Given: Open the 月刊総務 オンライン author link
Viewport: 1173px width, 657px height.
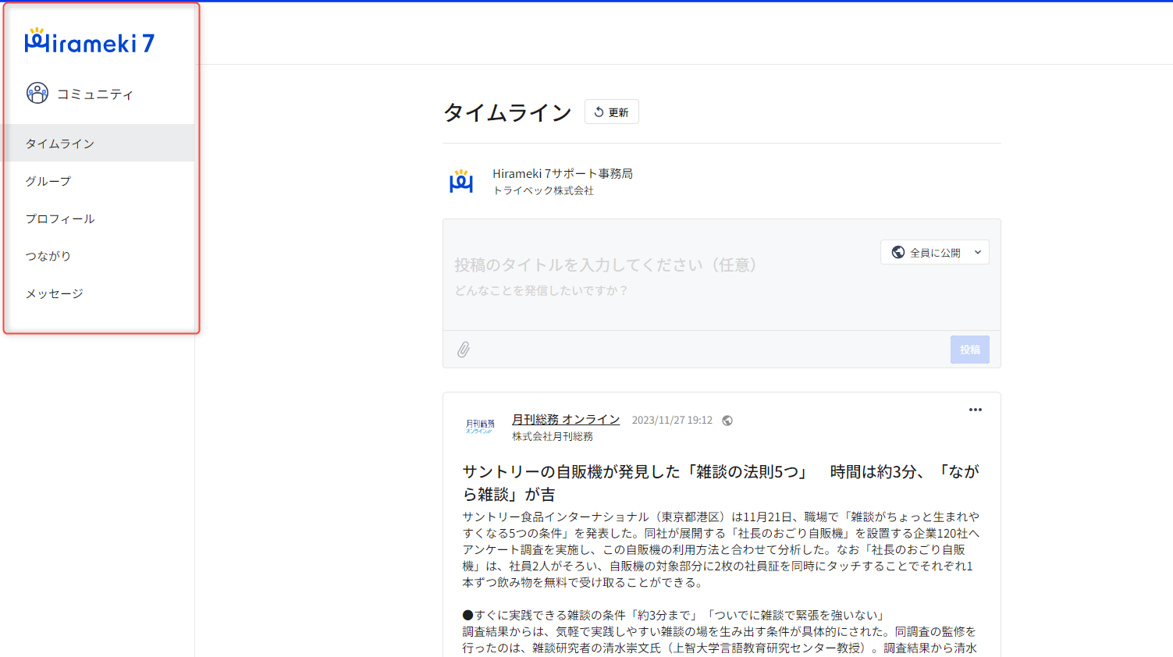Looking at the screenshot, I should pos(566,420).
